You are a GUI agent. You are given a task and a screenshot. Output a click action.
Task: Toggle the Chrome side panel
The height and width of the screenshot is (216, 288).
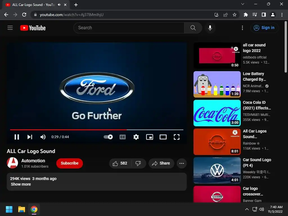pyautogui.click(x=264, y=15)
